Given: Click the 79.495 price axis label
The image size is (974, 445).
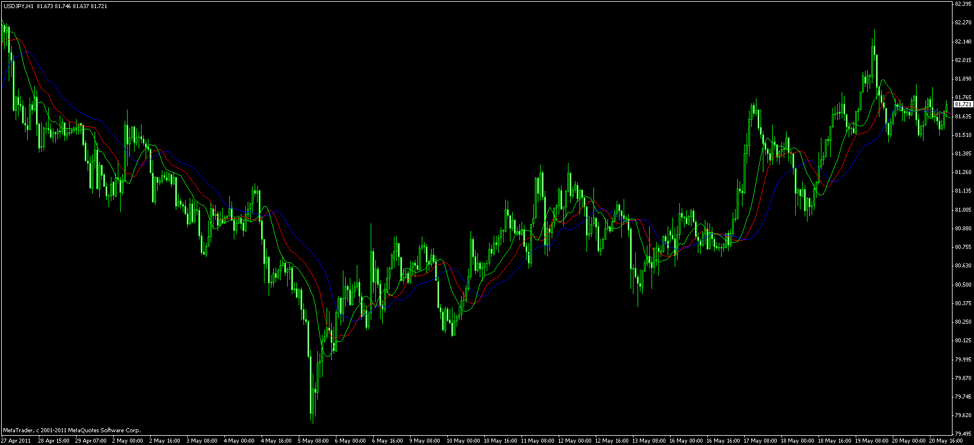Looking at the screenshot, I should click(x=962, y=434).
